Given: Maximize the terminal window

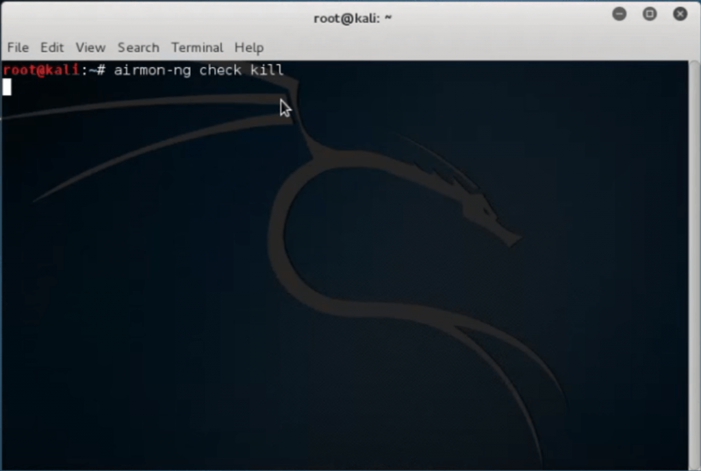Looking at the screenshot, I should [x=650, y=14].
